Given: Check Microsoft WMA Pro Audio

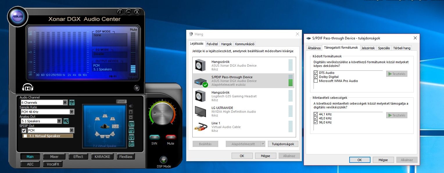Looking at the screenshot, I should [x=316, y=81].
